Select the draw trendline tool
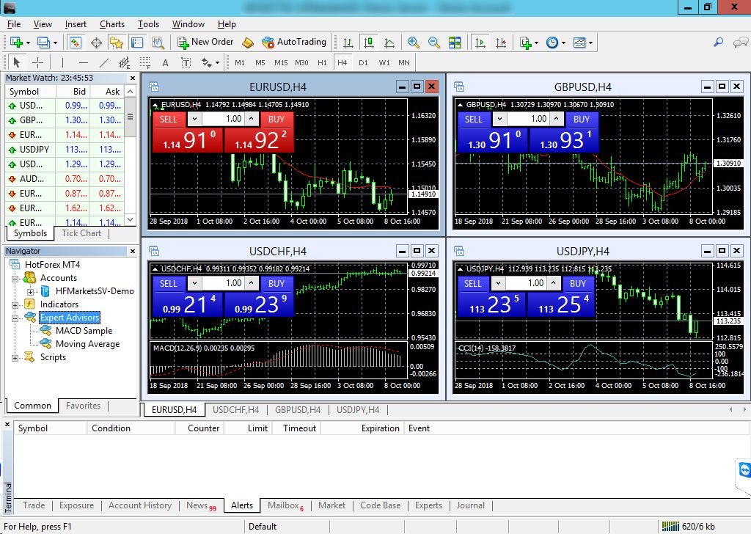 (104, 63)
